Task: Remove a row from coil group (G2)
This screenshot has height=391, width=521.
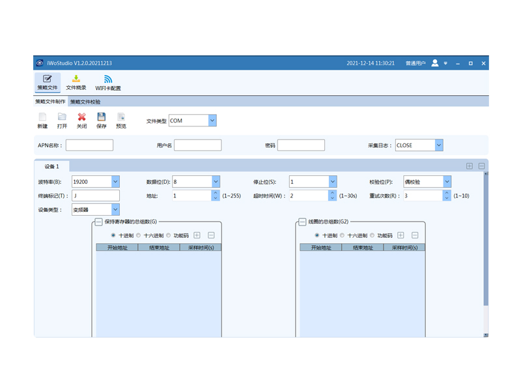Action: coord(415,235)
